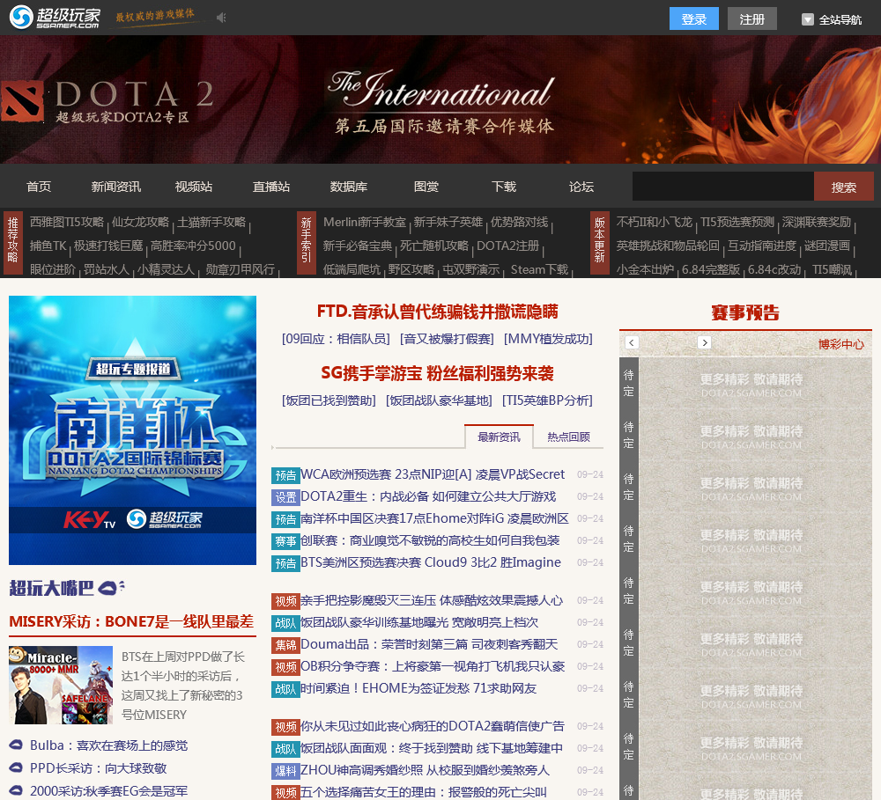Click 设置 tag beside DOTA2重生

[x=285, y=497]
